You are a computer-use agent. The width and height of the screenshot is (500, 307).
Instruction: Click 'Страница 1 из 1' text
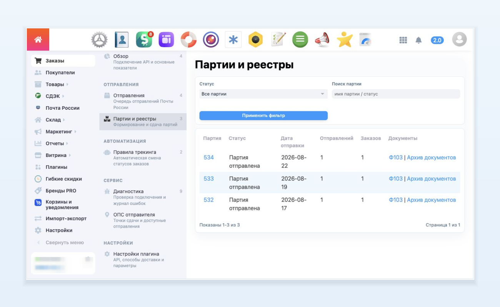[x=443, y=225]
